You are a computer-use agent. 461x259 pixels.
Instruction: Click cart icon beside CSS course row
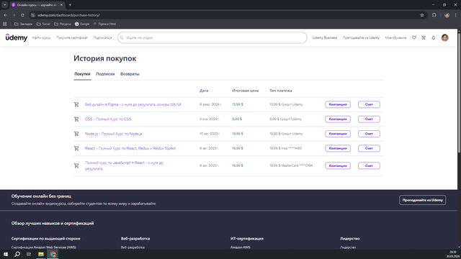point(76,119)
